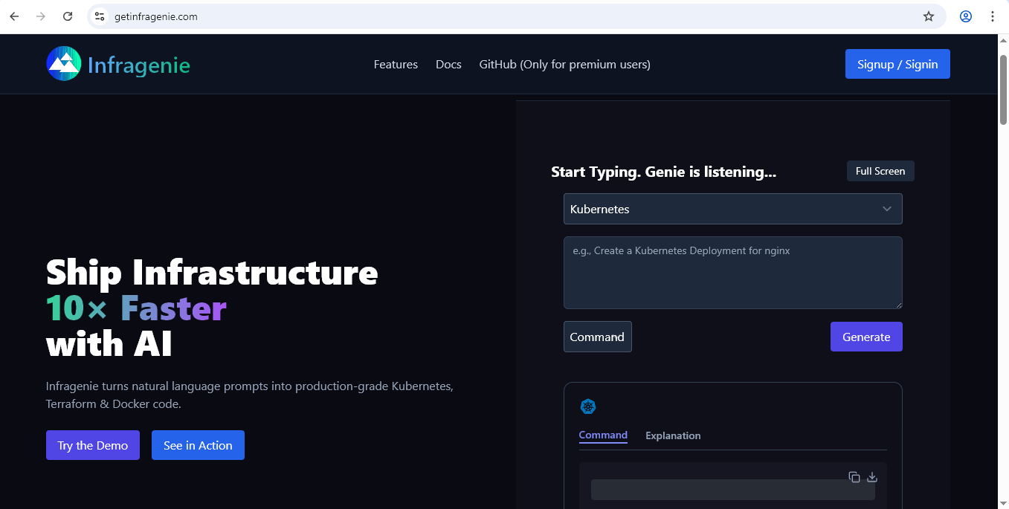Focus the prompt textarea for Kubernetes Deployment
Screen dimensions: 1009x509
[733, 273]
